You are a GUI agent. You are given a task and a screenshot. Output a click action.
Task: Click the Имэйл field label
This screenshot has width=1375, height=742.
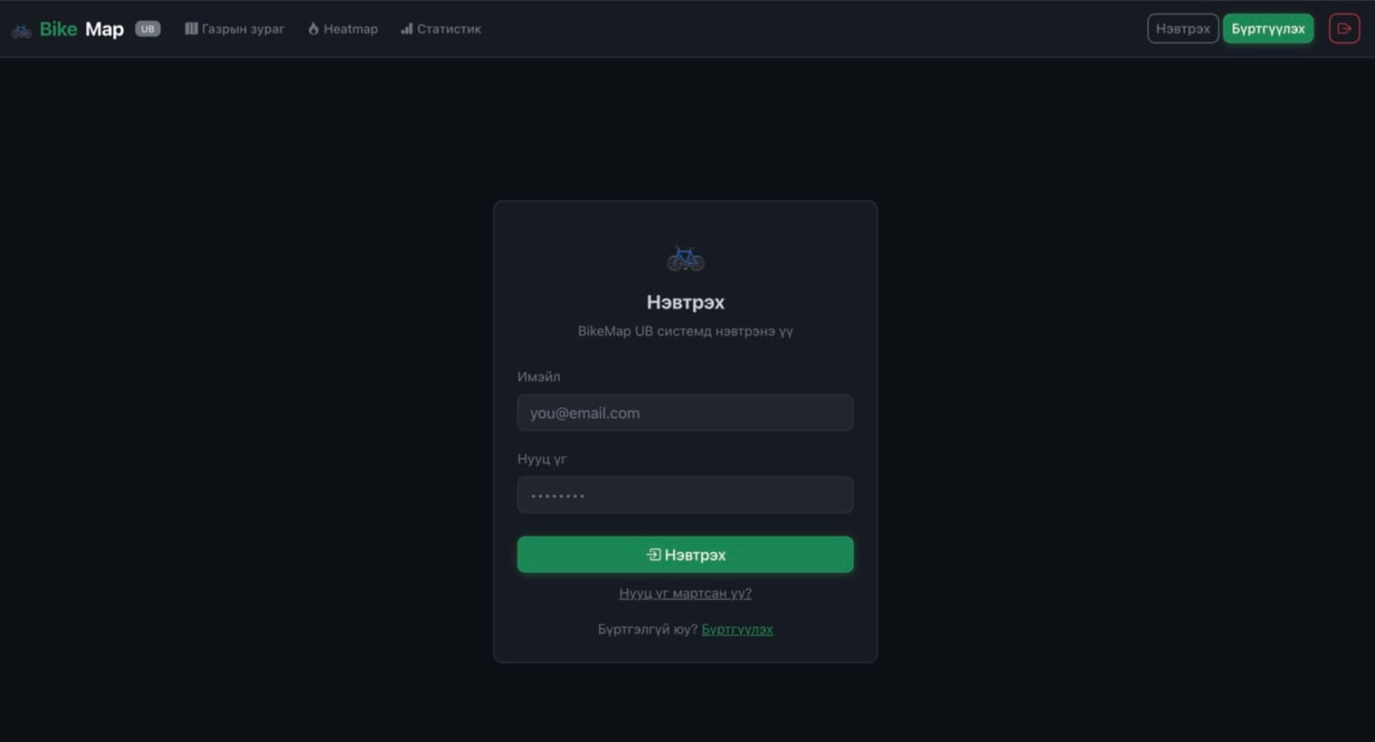point(539,376)
